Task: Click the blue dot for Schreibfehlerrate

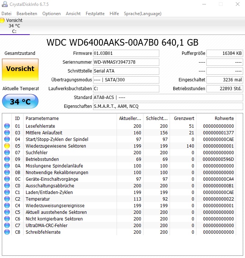Action: [7, 232]
